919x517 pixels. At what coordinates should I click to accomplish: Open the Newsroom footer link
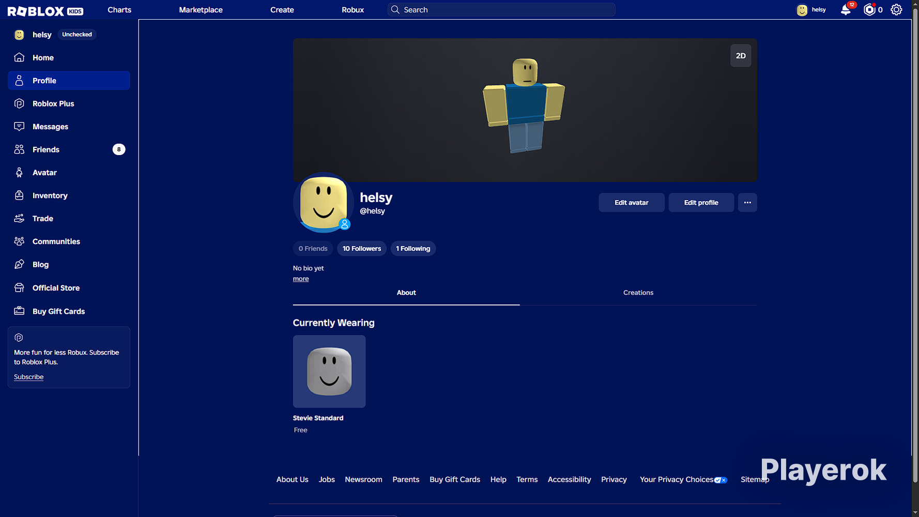click(364, 480)
